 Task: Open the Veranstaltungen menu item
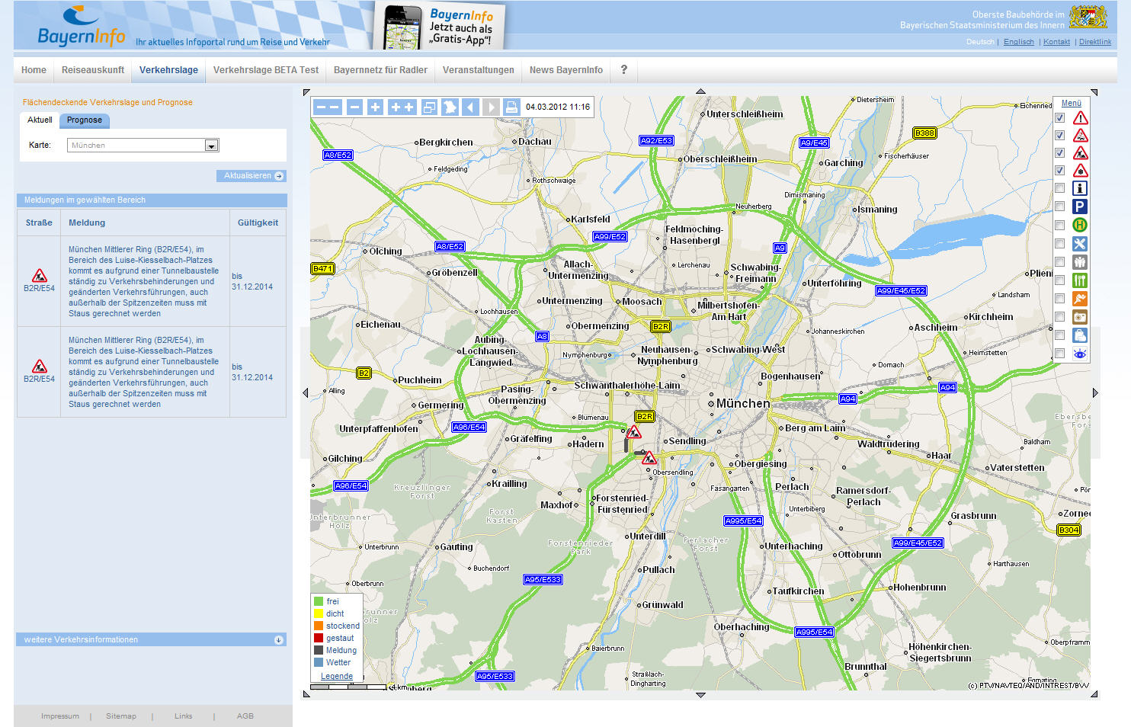pyautogui.click(x=479, y=70)
